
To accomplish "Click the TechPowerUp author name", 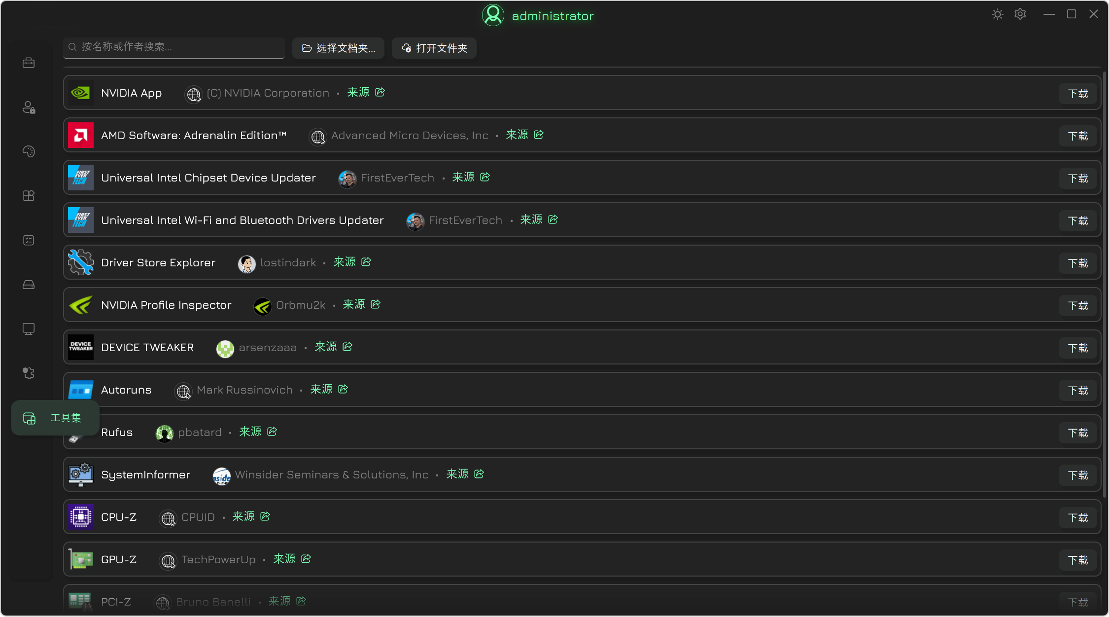I will (x=219, y=560).
